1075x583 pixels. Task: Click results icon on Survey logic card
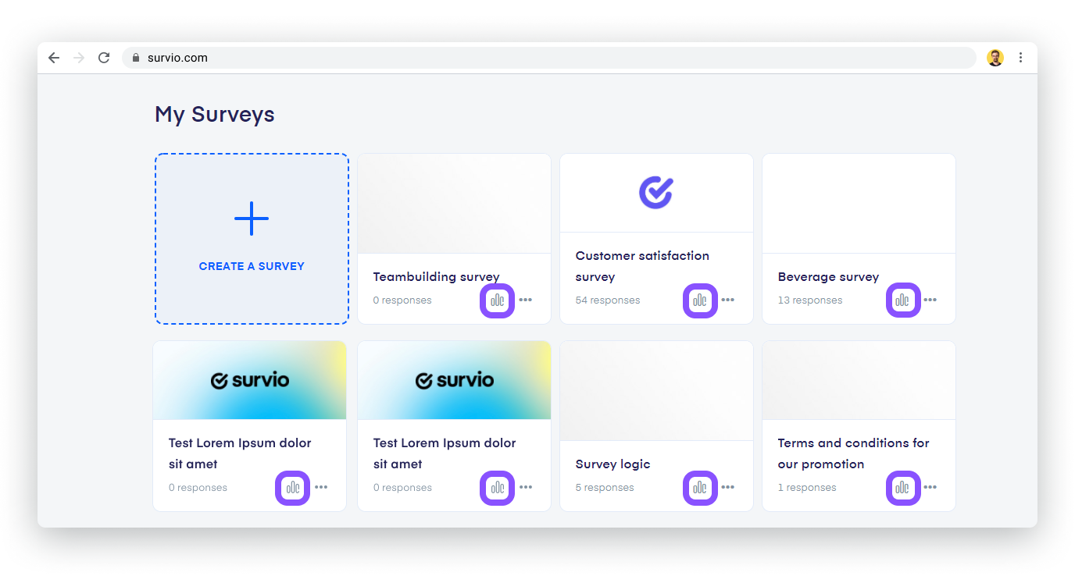700,488
